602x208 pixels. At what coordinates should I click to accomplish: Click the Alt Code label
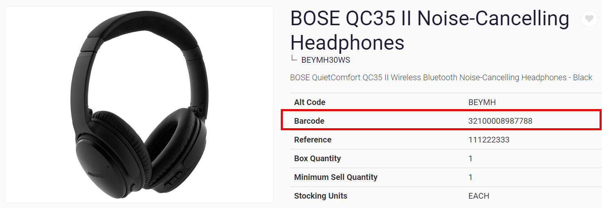coord(310,102)
